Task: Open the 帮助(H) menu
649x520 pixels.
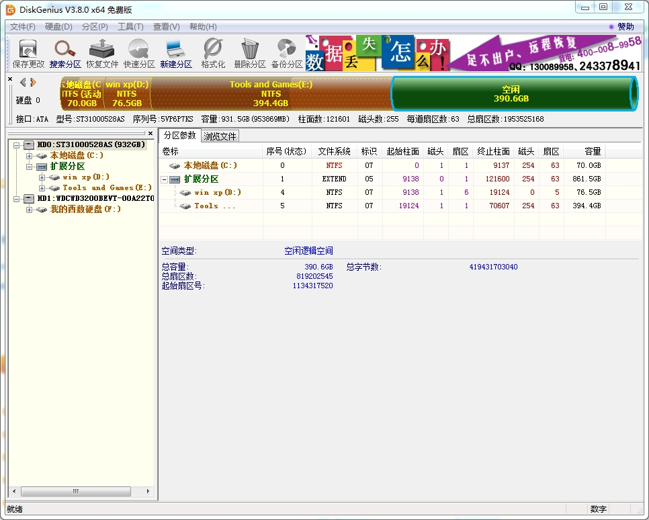Action: 203,26
